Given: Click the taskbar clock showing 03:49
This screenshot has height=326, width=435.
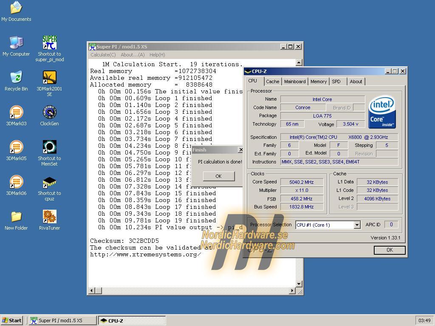Looking at the screenshot, I should click(x=424, y=320).
